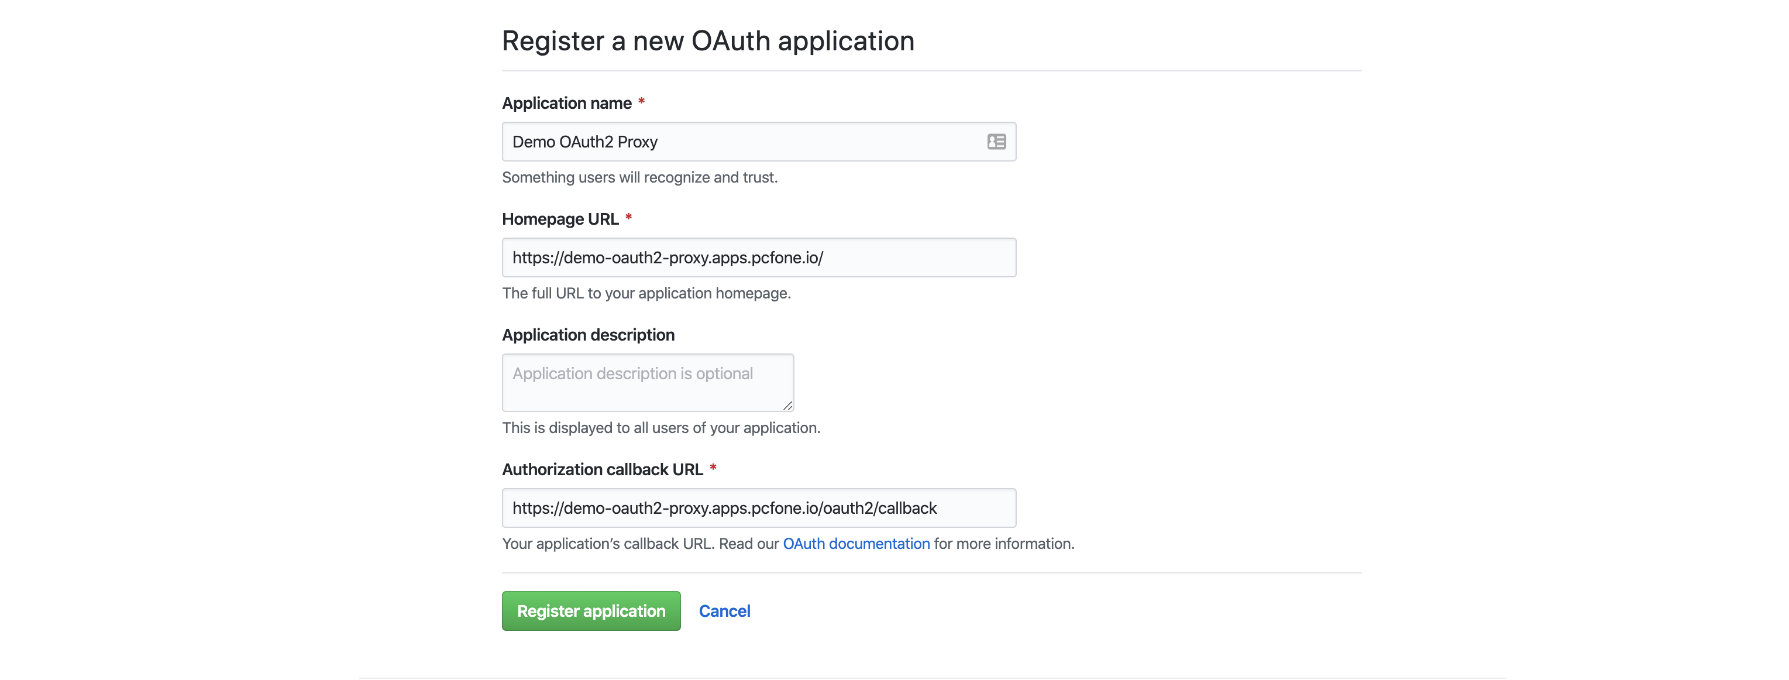
Task: Click the Cancel link
Action: 724,611
